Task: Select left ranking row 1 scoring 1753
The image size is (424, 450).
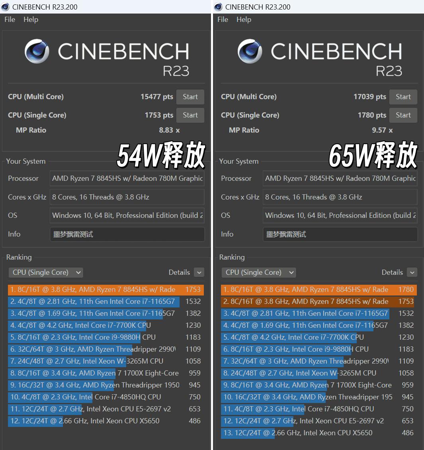Action: pyautogui.click(x=106, y=290)
